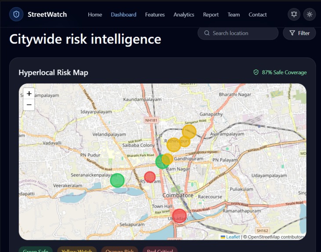Click the Avarampalayam map label
The image size is (321, 252).
[x=227, y=134]
